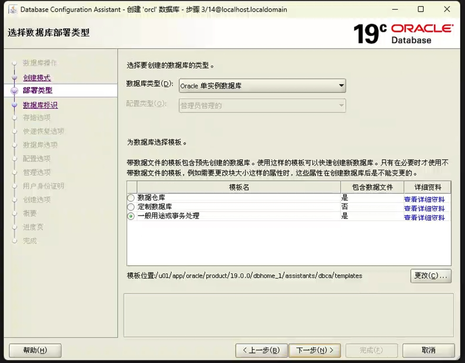Select the 定制数据库 template radio button
This screenshot has width=465, height=363.
coord(131,207)
